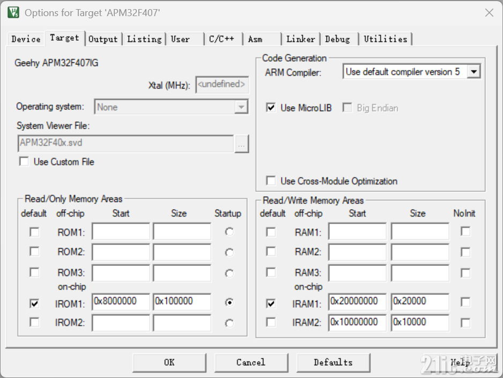Image resolution: width=503 pixels, height=378 pixels.
Task: Enable NoInit for IRAM2
Action: coord(465,323)
